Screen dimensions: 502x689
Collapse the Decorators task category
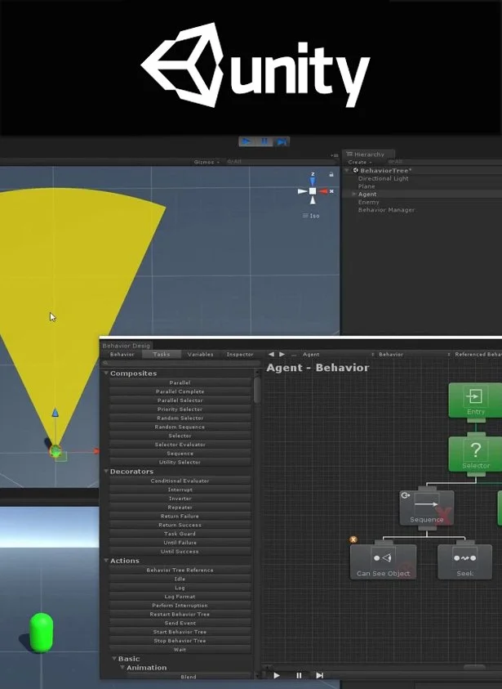click(106, 471)
